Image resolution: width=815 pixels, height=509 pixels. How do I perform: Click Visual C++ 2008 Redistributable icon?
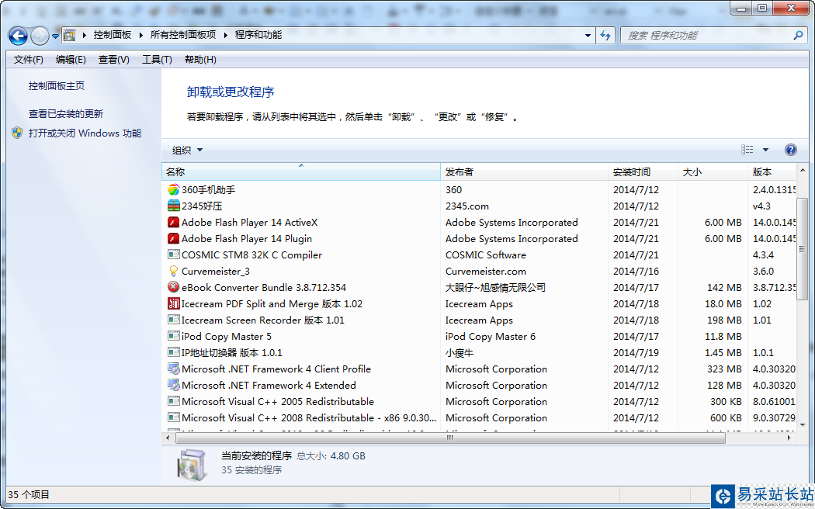click(174, 417)
